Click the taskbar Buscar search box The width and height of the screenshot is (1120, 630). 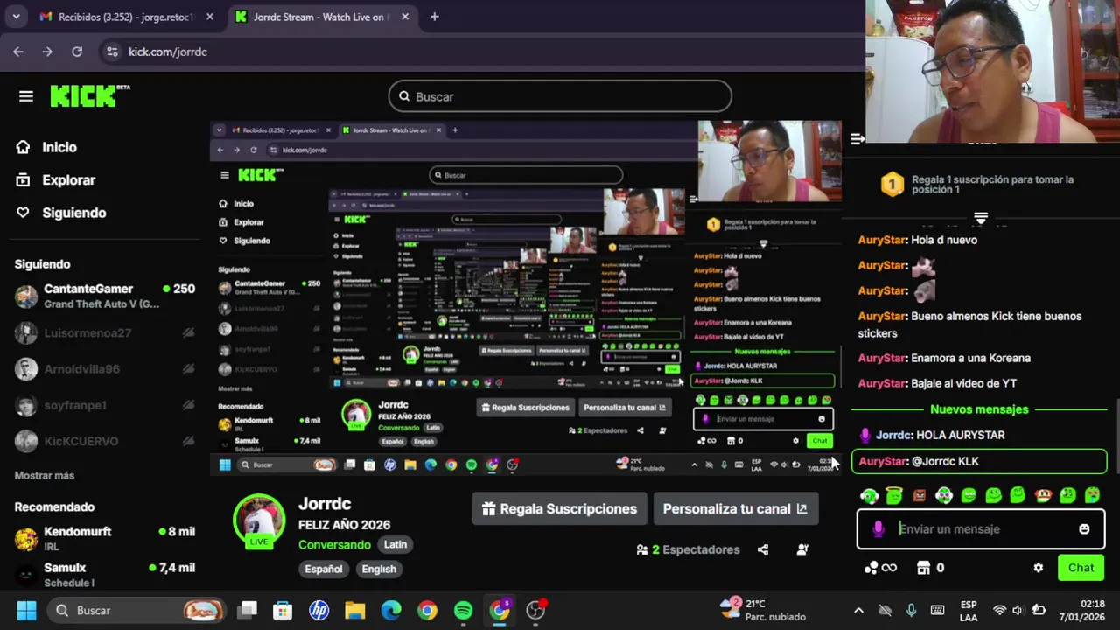pyautogui.click(x=137, y=611)
